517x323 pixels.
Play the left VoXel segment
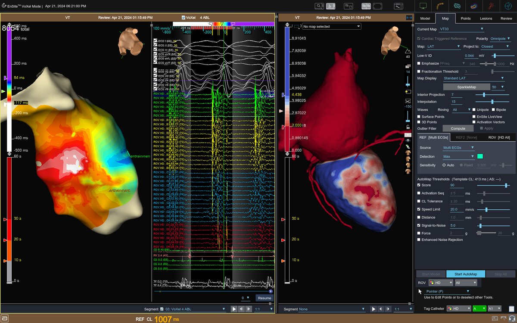(234, 309)
